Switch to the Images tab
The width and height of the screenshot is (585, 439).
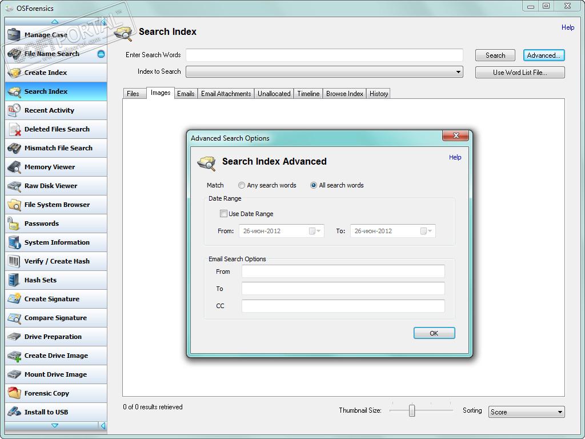coord(161,93)
